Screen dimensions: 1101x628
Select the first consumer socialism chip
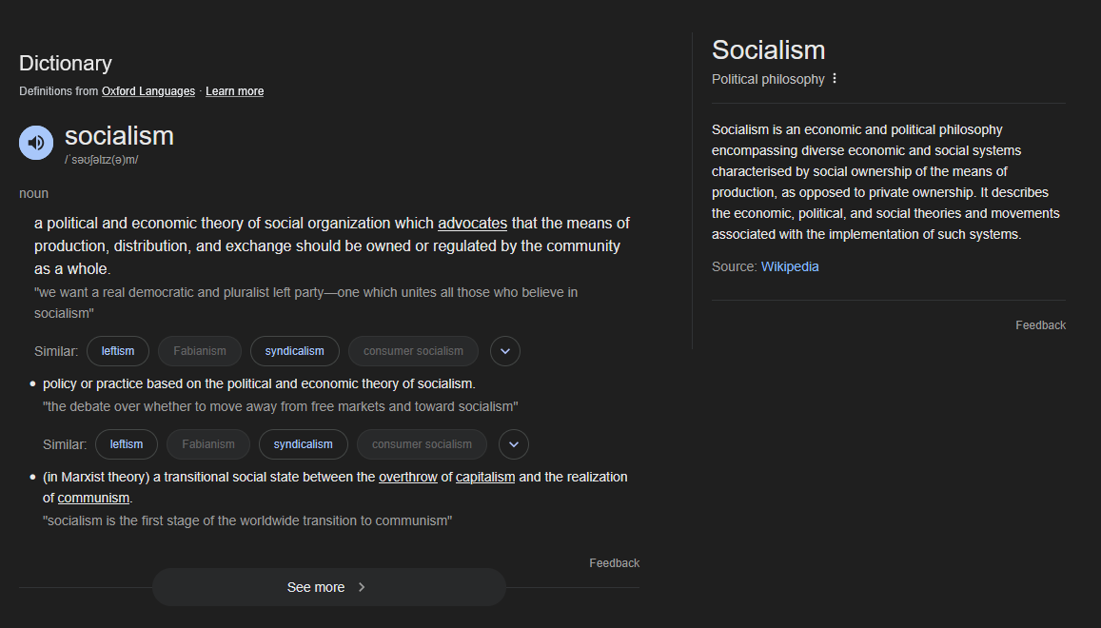click(413, 351)
